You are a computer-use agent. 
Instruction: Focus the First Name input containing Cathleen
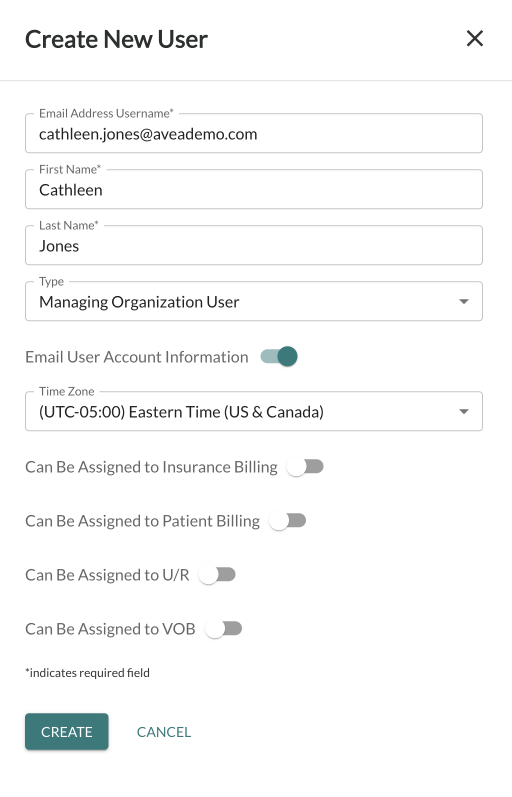coord(254,189)
